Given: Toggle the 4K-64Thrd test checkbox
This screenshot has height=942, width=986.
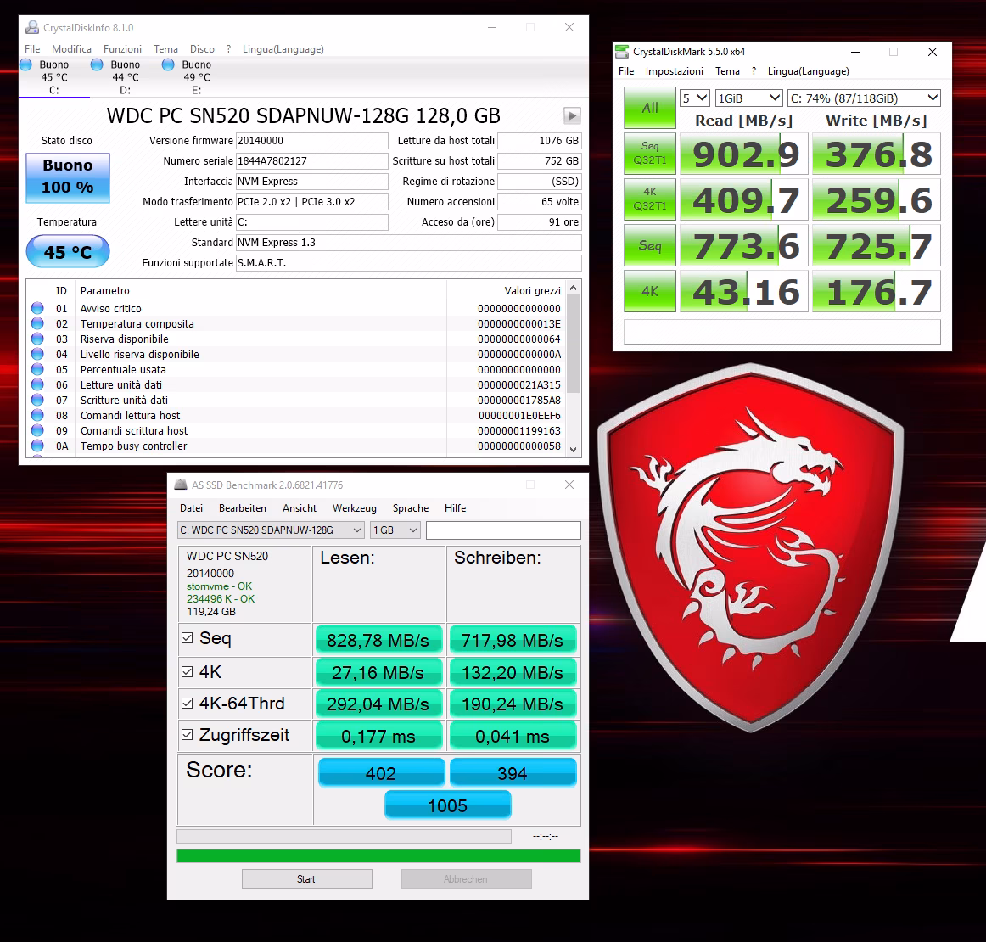Looking at the screenshot, I should coord(187,703).
